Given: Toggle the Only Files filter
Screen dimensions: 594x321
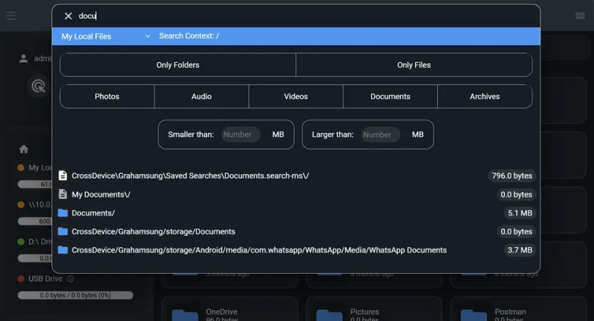Looking at the screenshot, I should 414,65.
